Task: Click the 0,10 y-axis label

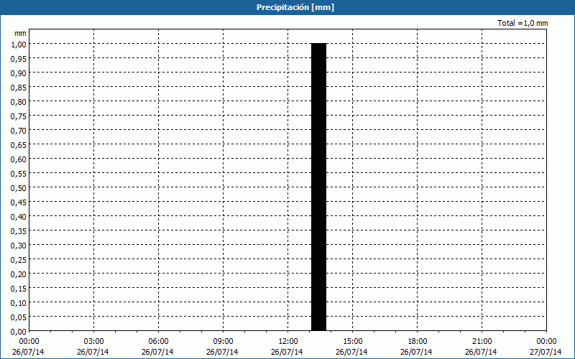Action: [19, 302]
